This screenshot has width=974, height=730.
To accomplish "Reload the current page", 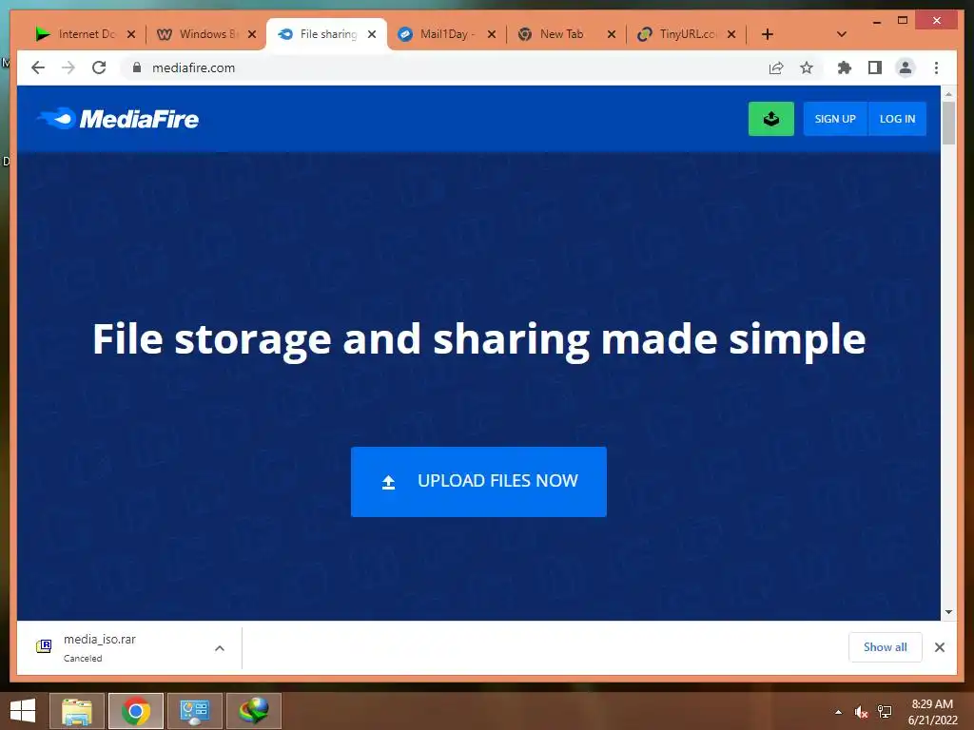I will click(x=99, y=67).
